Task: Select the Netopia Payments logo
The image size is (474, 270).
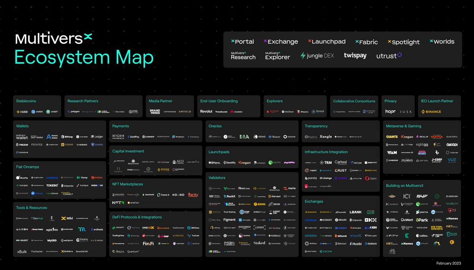Action: pos(118,137)
